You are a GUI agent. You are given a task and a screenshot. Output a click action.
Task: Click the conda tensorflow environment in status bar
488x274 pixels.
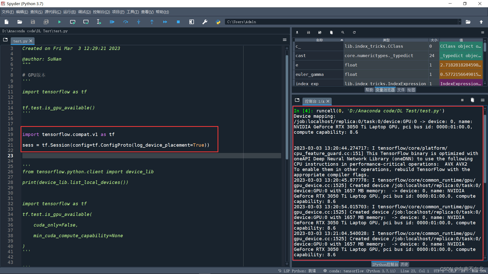click(359, 271)
